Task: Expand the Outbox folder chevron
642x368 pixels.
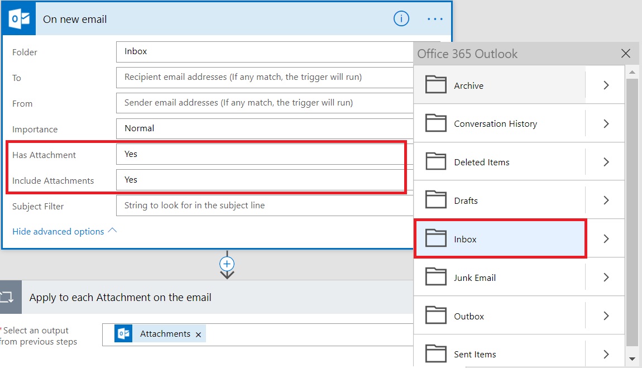Action: coord(606,316)
